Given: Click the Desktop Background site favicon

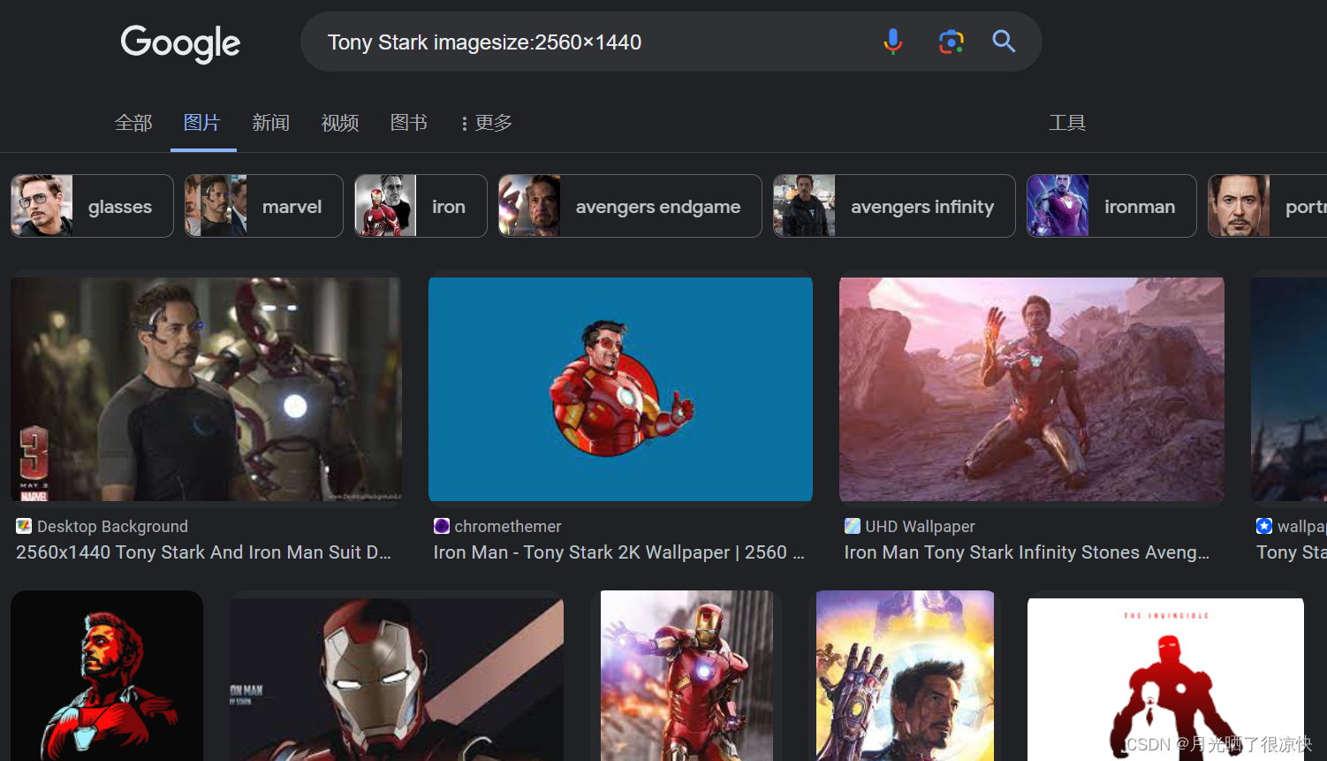Looking at the screenshot, I should click(24, 526).
